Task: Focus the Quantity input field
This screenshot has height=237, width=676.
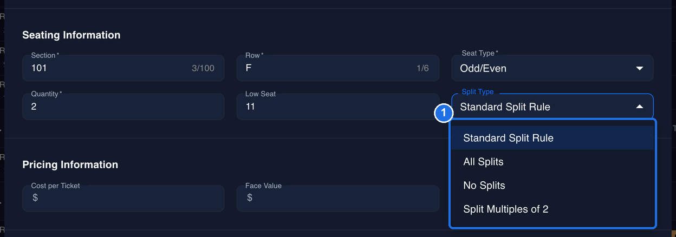Action: coord(123,107)
